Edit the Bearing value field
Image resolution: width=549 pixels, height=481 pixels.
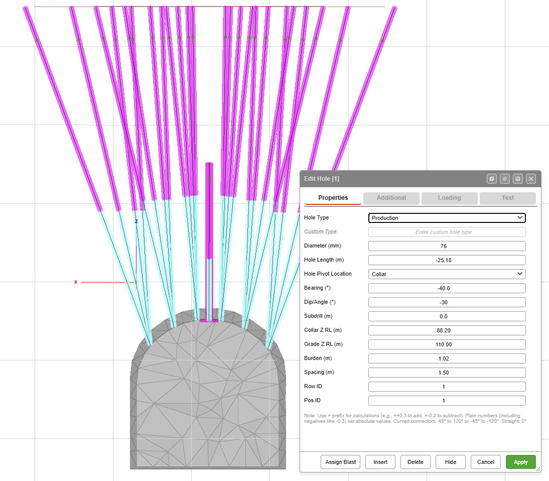(447, 288)
